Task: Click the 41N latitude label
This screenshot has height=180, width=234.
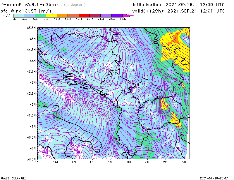Action: (33, 126)
